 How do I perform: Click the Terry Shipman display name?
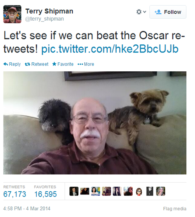click(49, 11)
